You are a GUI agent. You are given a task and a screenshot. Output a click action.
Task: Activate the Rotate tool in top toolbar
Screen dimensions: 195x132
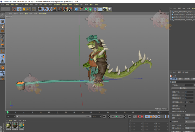[29, 9]
